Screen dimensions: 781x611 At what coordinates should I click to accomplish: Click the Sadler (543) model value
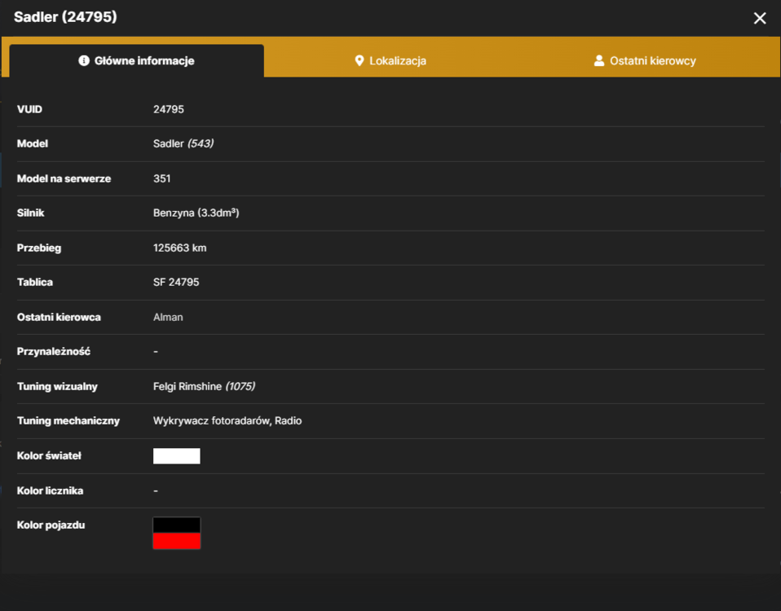(183, 144)
